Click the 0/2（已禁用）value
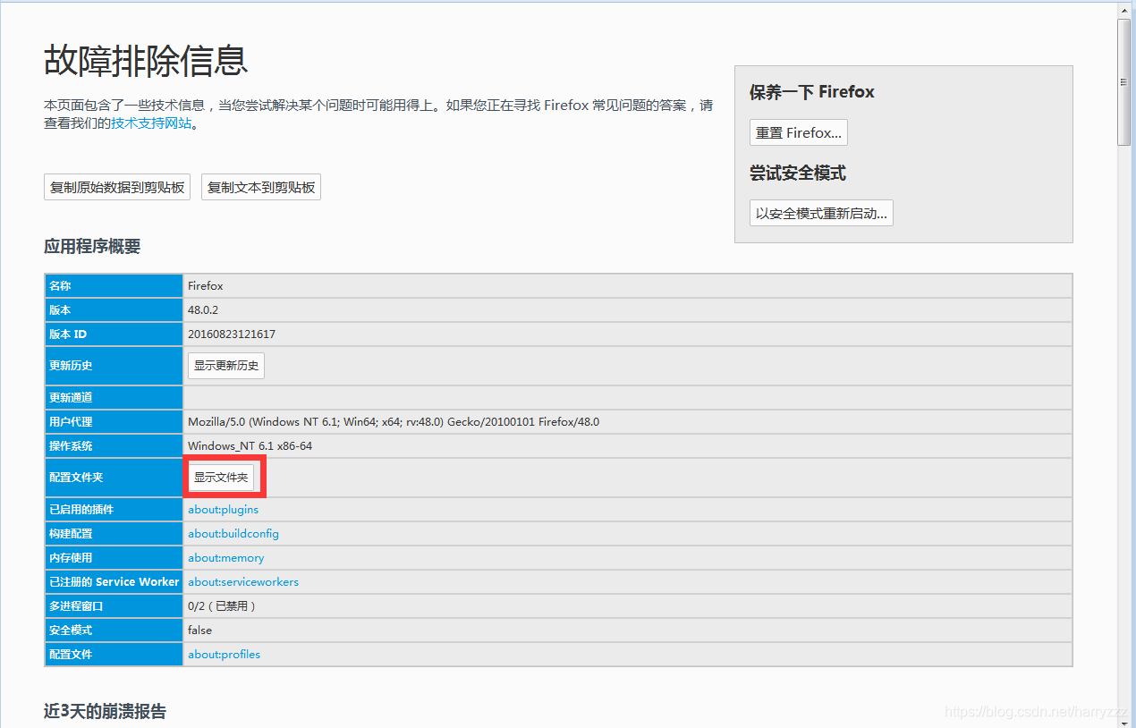1136x728 pixels. [224, 605]
